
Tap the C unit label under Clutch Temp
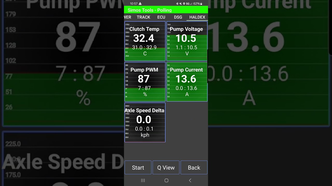pyautogui.click(x=145, y=54)
